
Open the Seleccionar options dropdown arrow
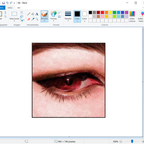[x=14, y=21]
